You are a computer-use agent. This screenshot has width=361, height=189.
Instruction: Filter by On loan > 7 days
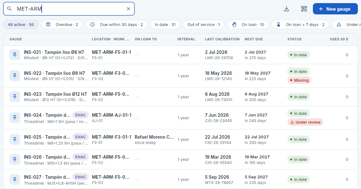pos(300,25)
